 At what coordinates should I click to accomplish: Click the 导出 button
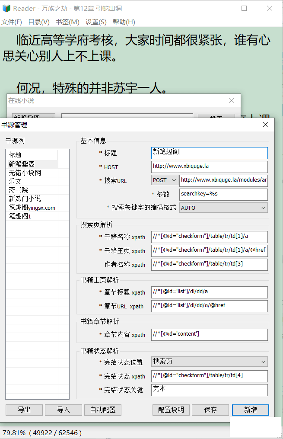pyautogui.click(x=24, y=410)
